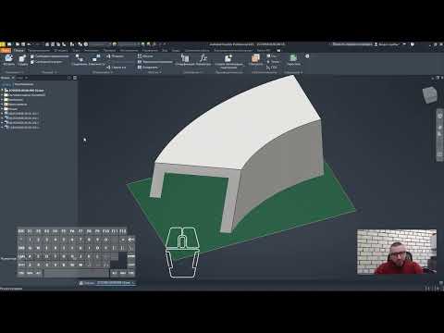Click the search help input field

[351, 44]
